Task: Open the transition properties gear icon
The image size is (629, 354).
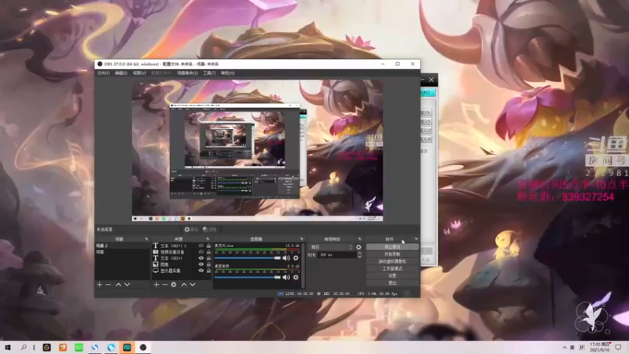Action: click(x=359, y=247)
